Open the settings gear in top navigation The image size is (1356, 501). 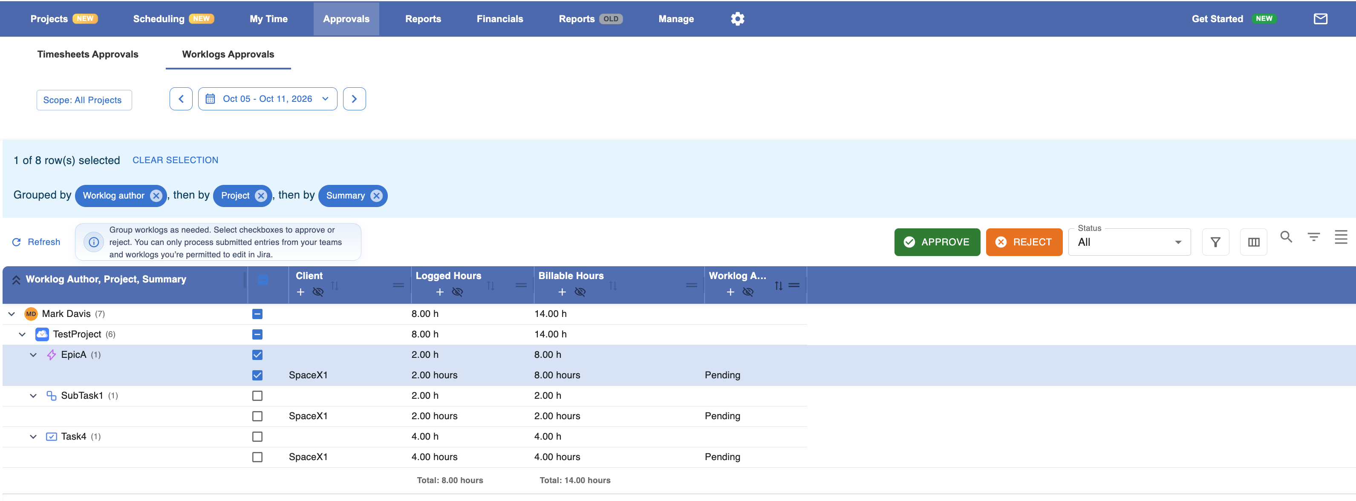pos(738,19)
